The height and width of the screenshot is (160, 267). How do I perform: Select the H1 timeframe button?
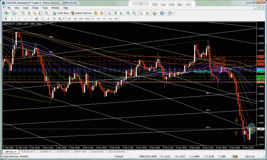tap(93, 19)
